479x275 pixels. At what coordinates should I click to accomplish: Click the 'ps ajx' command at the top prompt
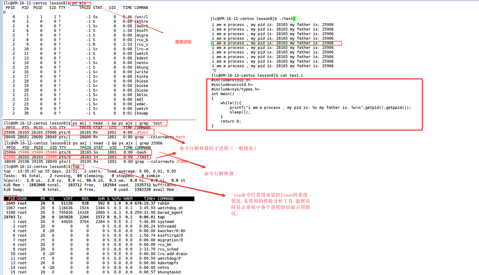(x=79, y=3)
